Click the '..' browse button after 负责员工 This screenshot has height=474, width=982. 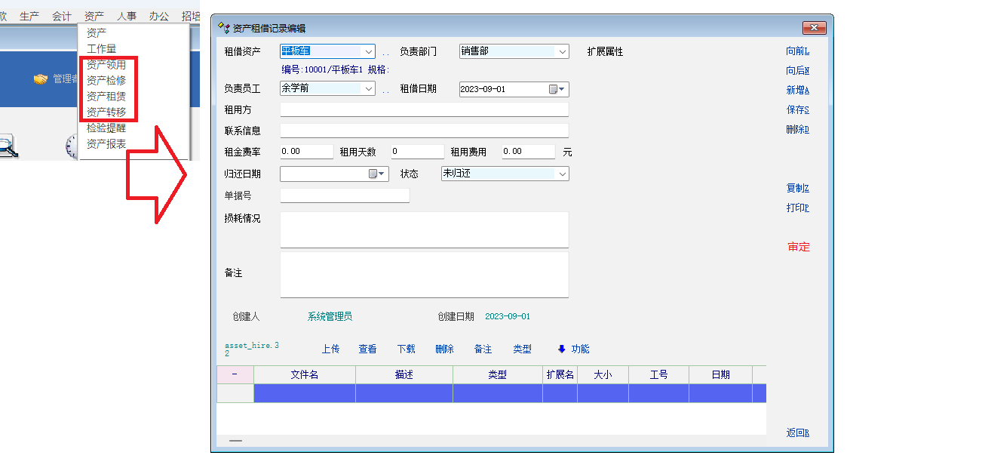click(385, 89)
